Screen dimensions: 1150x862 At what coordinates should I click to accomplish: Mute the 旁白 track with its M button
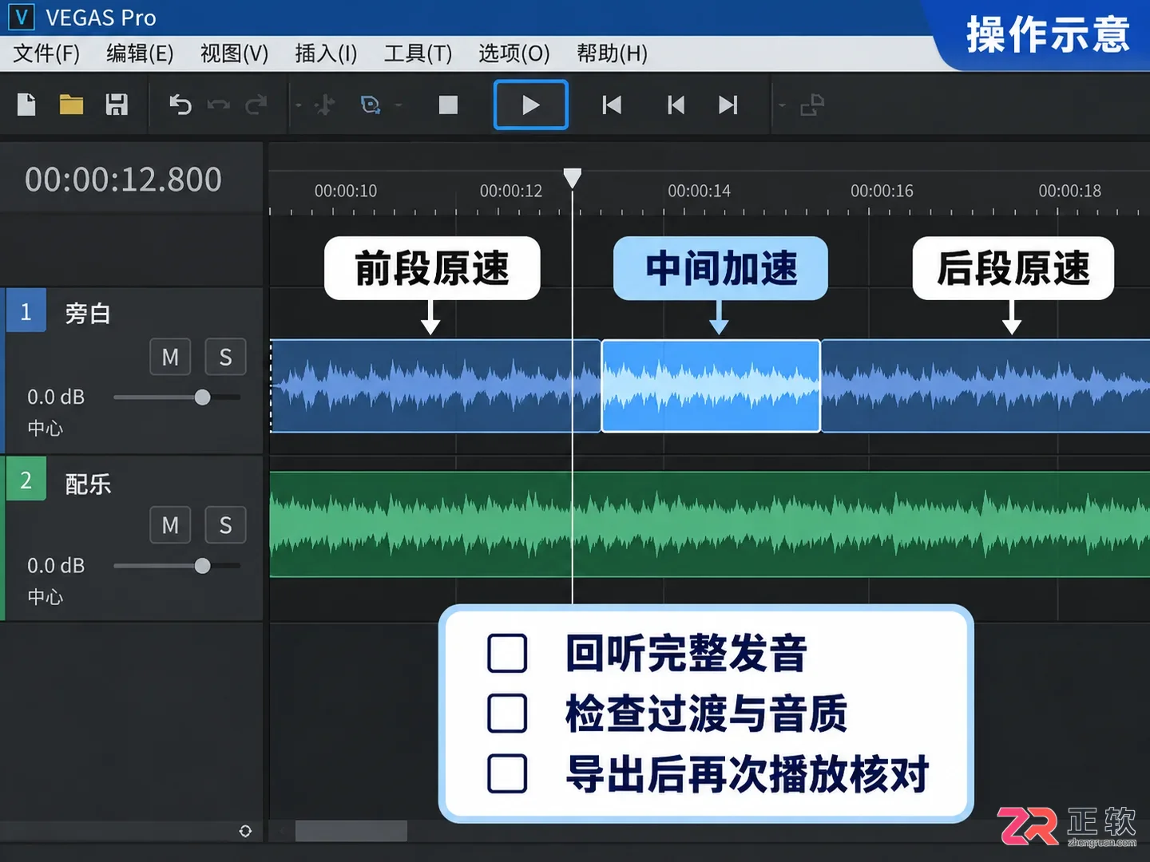click(170, 357)
